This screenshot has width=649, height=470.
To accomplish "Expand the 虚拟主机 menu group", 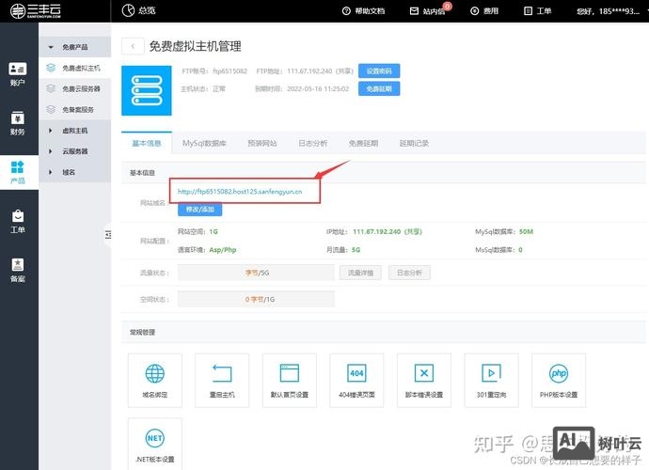I will [x=75, y=131].
